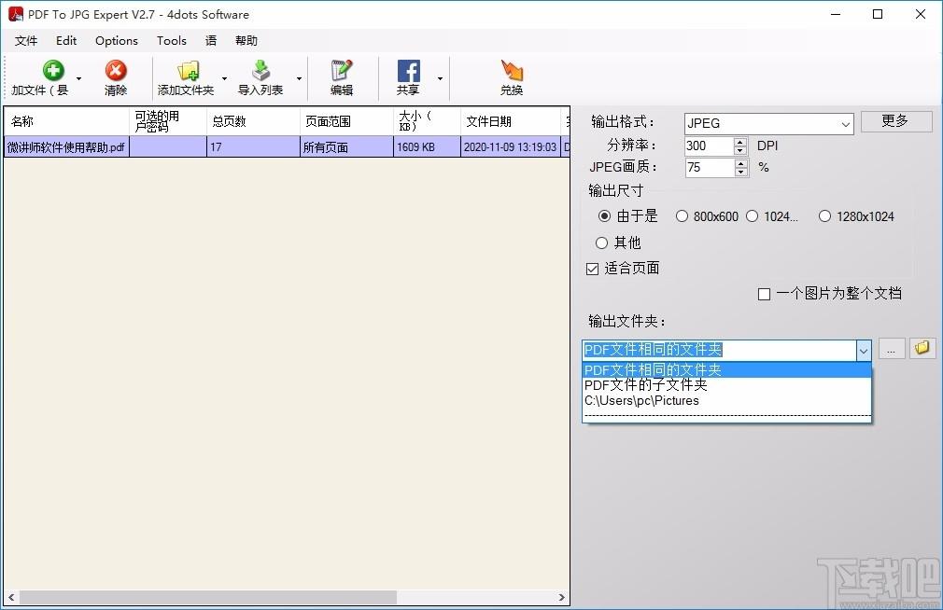Viewport: 943px width, 610px height.
Task: Click the green Add File icon
Action: click(53, 70)
